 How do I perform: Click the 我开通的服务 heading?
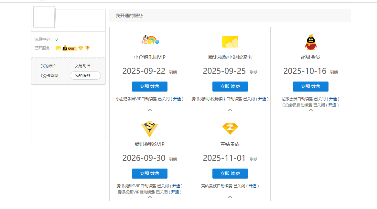click(129, 16)
